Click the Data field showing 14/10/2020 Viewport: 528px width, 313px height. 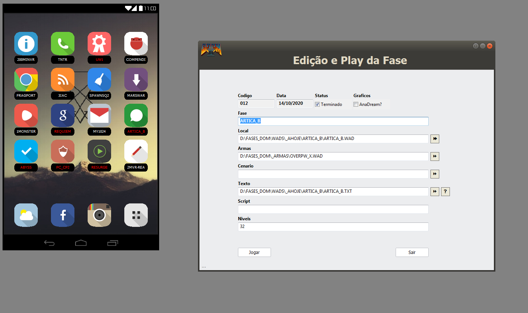(295, 103)
